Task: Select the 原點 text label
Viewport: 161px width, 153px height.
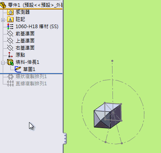Action: click(20, 55)
